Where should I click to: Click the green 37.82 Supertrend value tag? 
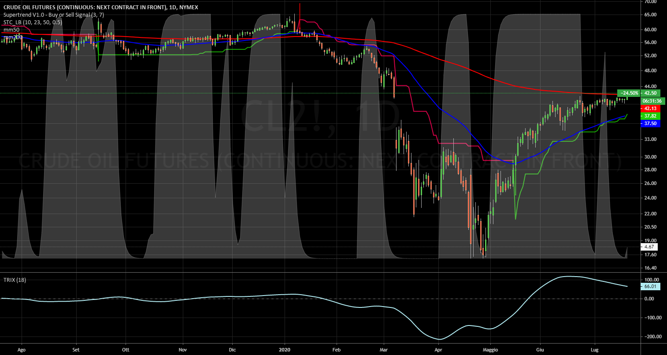pyautogui.click(x=650, y=116)
